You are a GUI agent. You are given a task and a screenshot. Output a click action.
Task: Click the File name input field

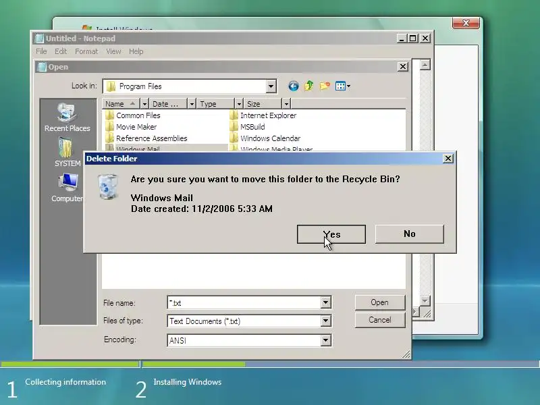244,302
